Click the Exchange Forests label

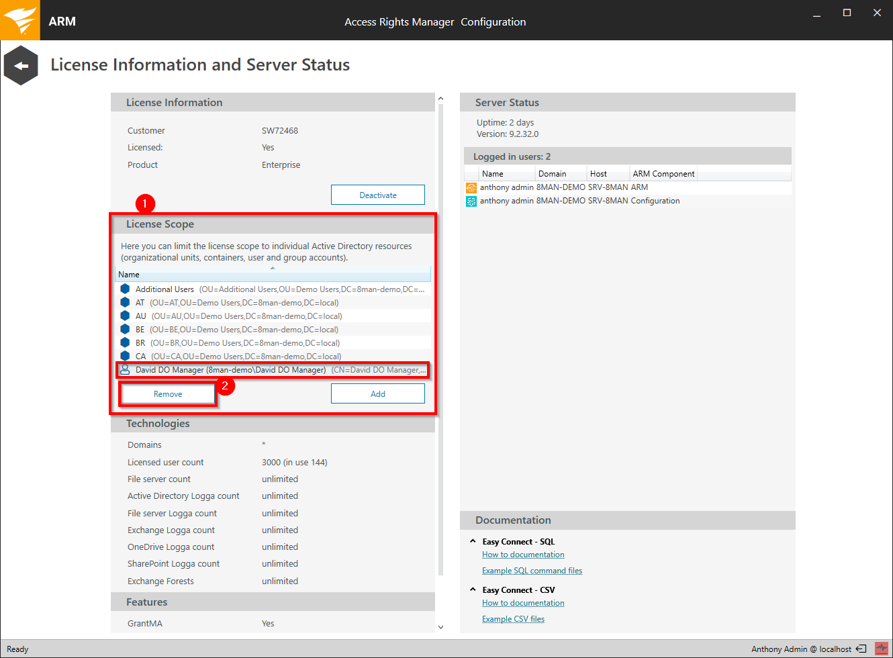(x=160, y=581)
